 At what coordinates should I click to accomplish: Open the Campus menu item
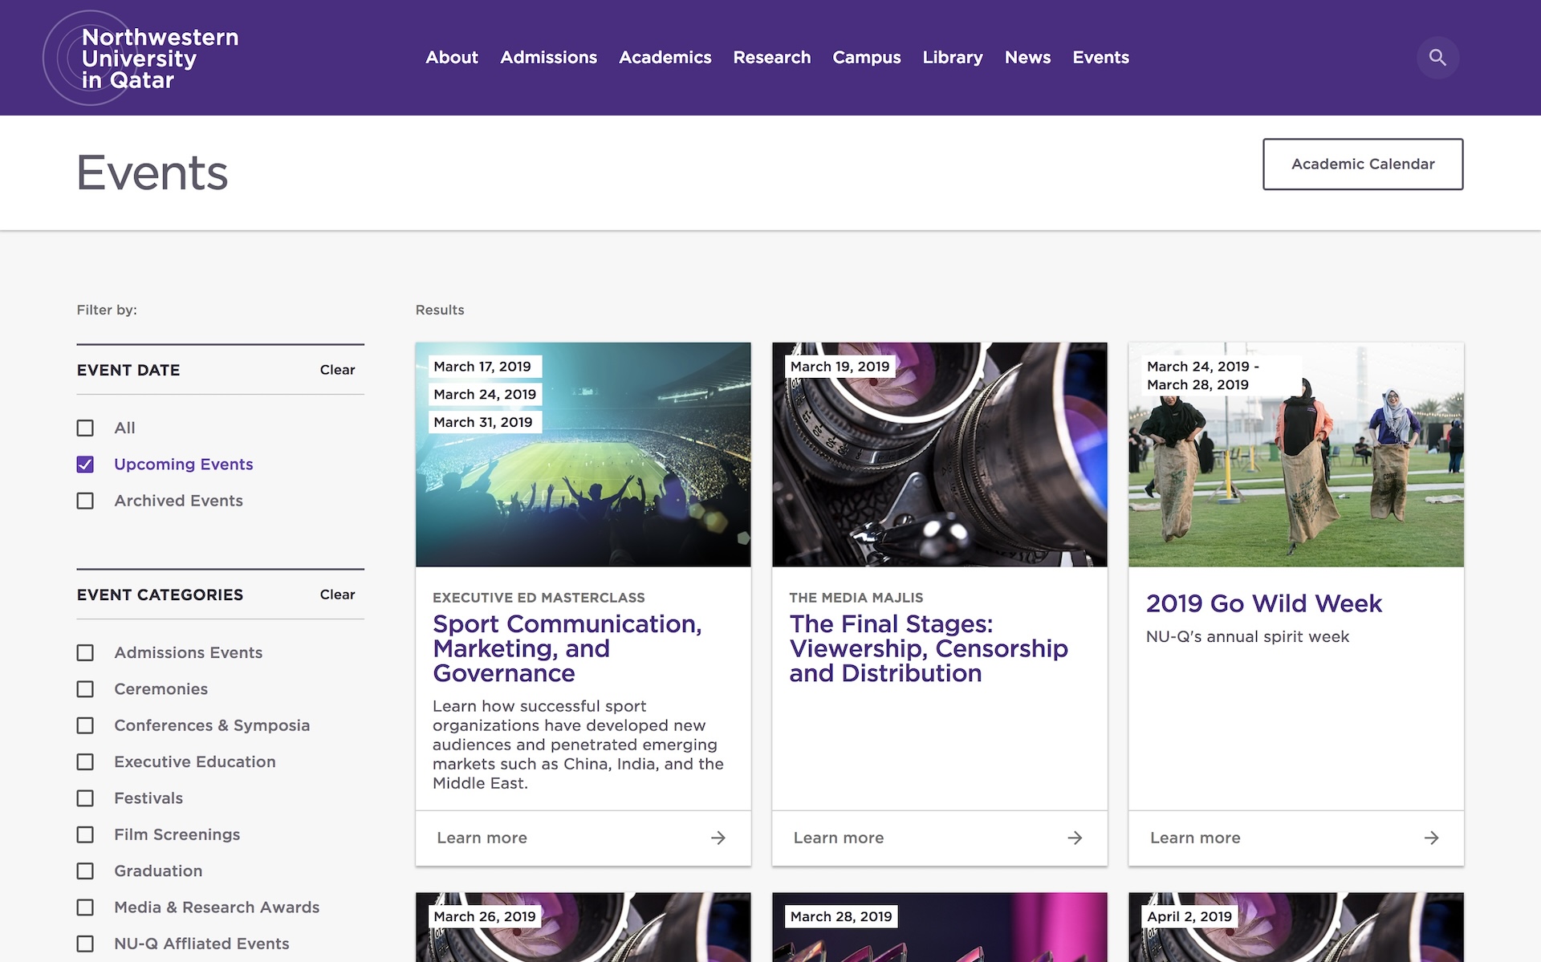point(866,58)
